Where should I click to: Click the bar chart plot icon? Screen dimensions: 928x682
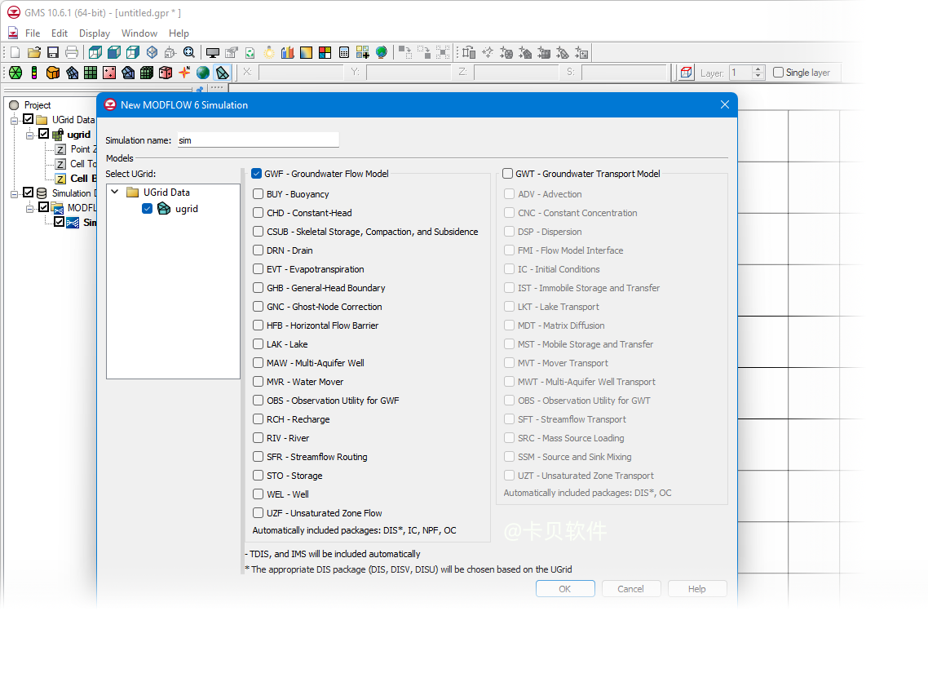pyautogui.click(x=288, y=53)
